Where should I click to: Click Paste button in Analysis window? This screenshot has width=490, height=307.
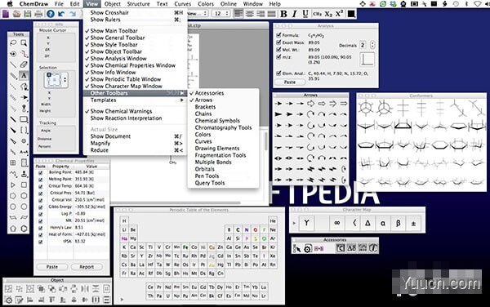(290, 82)
